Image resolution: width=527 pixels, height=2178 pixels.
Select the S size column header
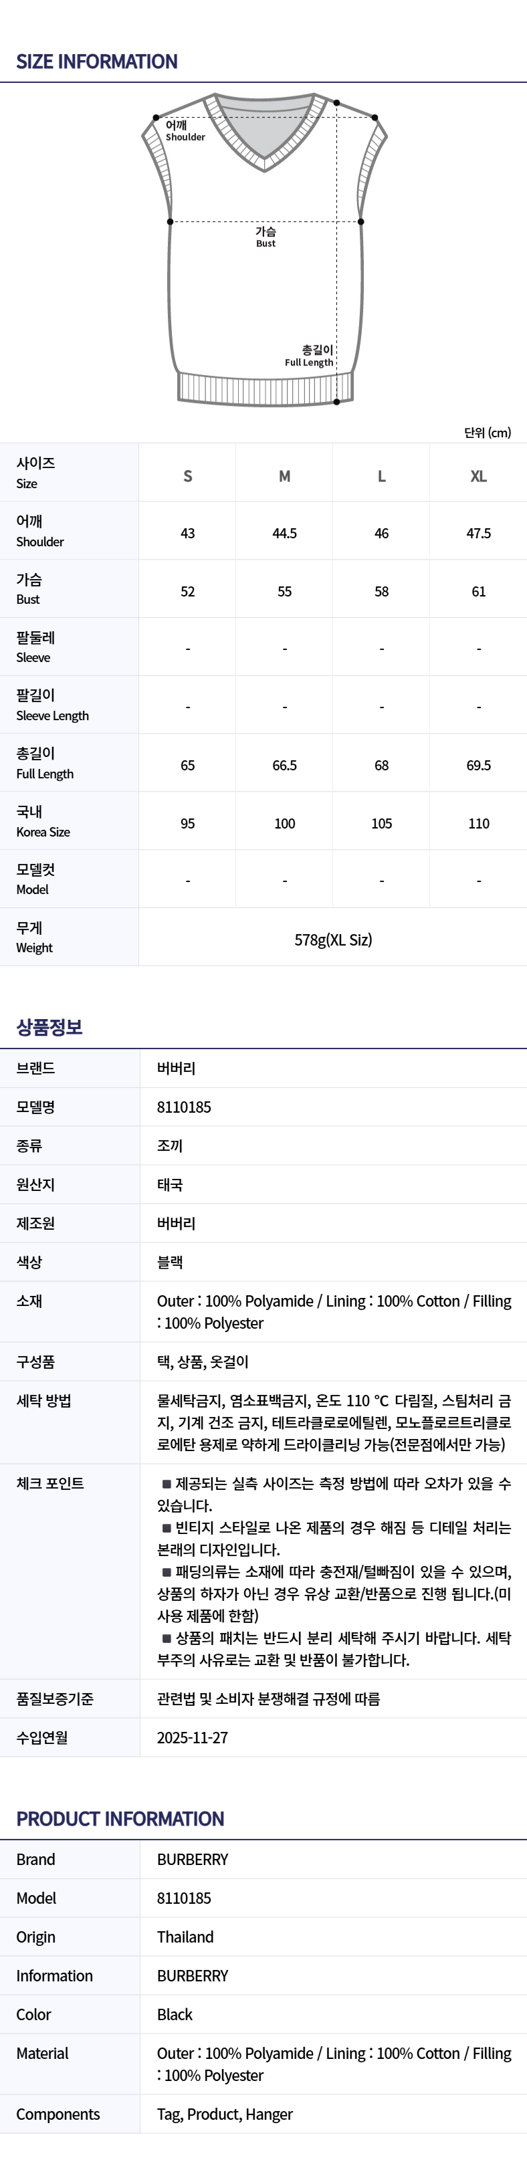coord(188,476)
